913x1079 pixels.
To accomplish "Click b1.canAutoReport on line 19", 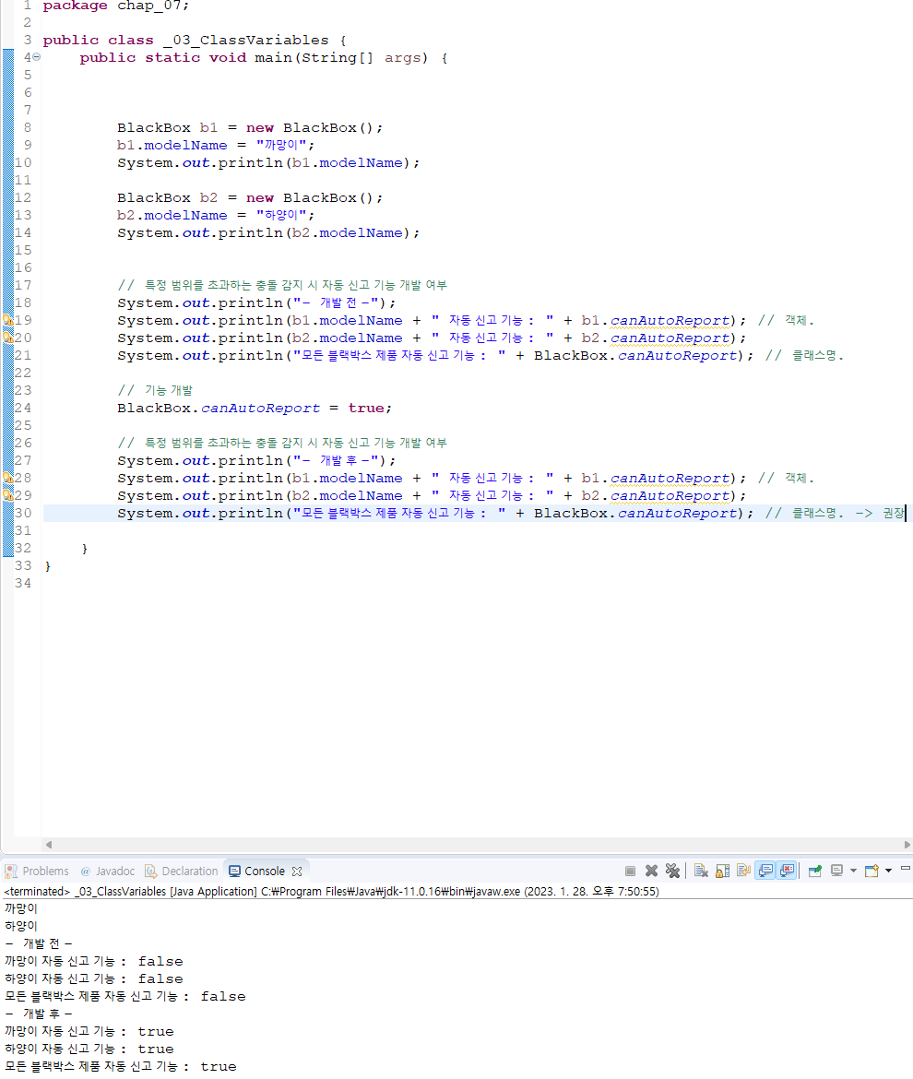I will point(656,321).
